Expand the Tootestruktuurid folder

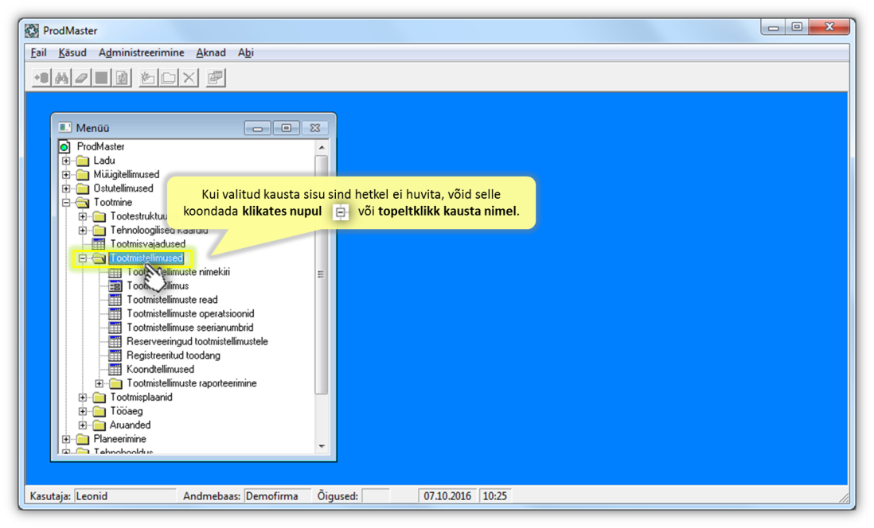coord(83,216)
